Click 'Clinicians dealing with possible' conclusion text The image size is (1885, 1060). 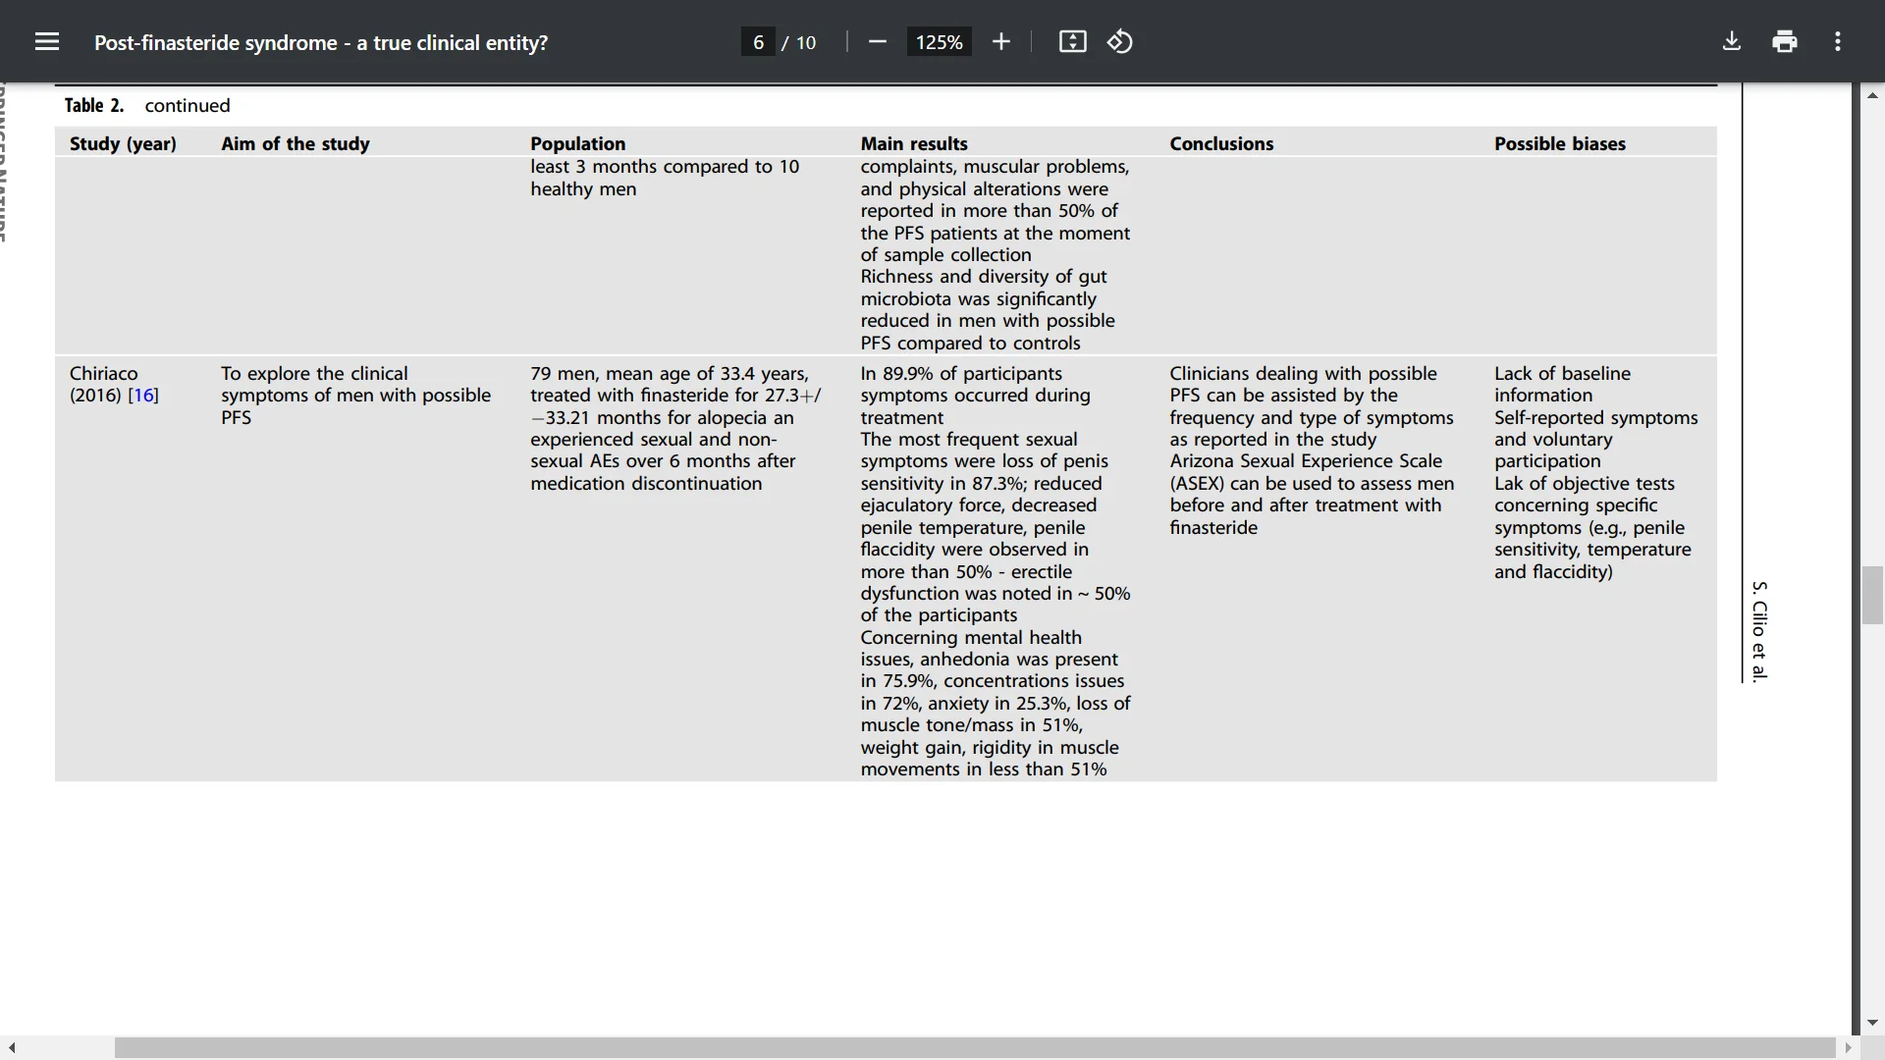(1303, 373)
